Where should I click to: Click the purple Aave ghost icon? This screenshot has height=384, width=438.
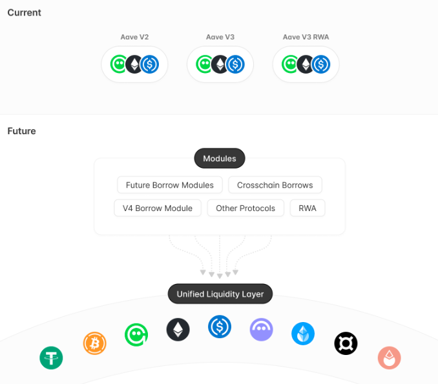pos(262,330)
